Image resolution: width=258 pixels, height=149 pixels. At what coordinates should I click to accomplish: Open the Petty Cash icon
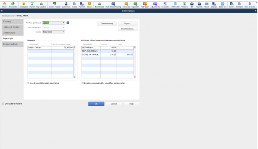pyautogui.click(x=145, y=5)
